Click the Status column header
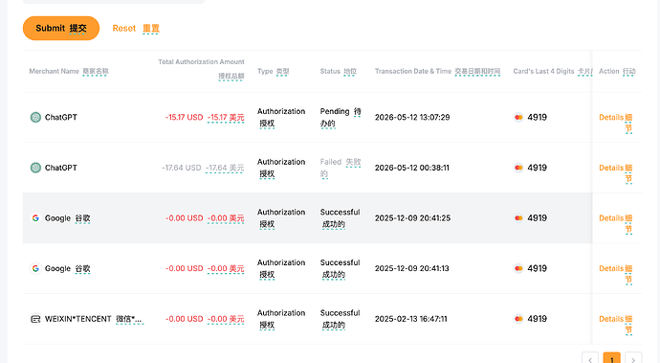 [338, 71]
